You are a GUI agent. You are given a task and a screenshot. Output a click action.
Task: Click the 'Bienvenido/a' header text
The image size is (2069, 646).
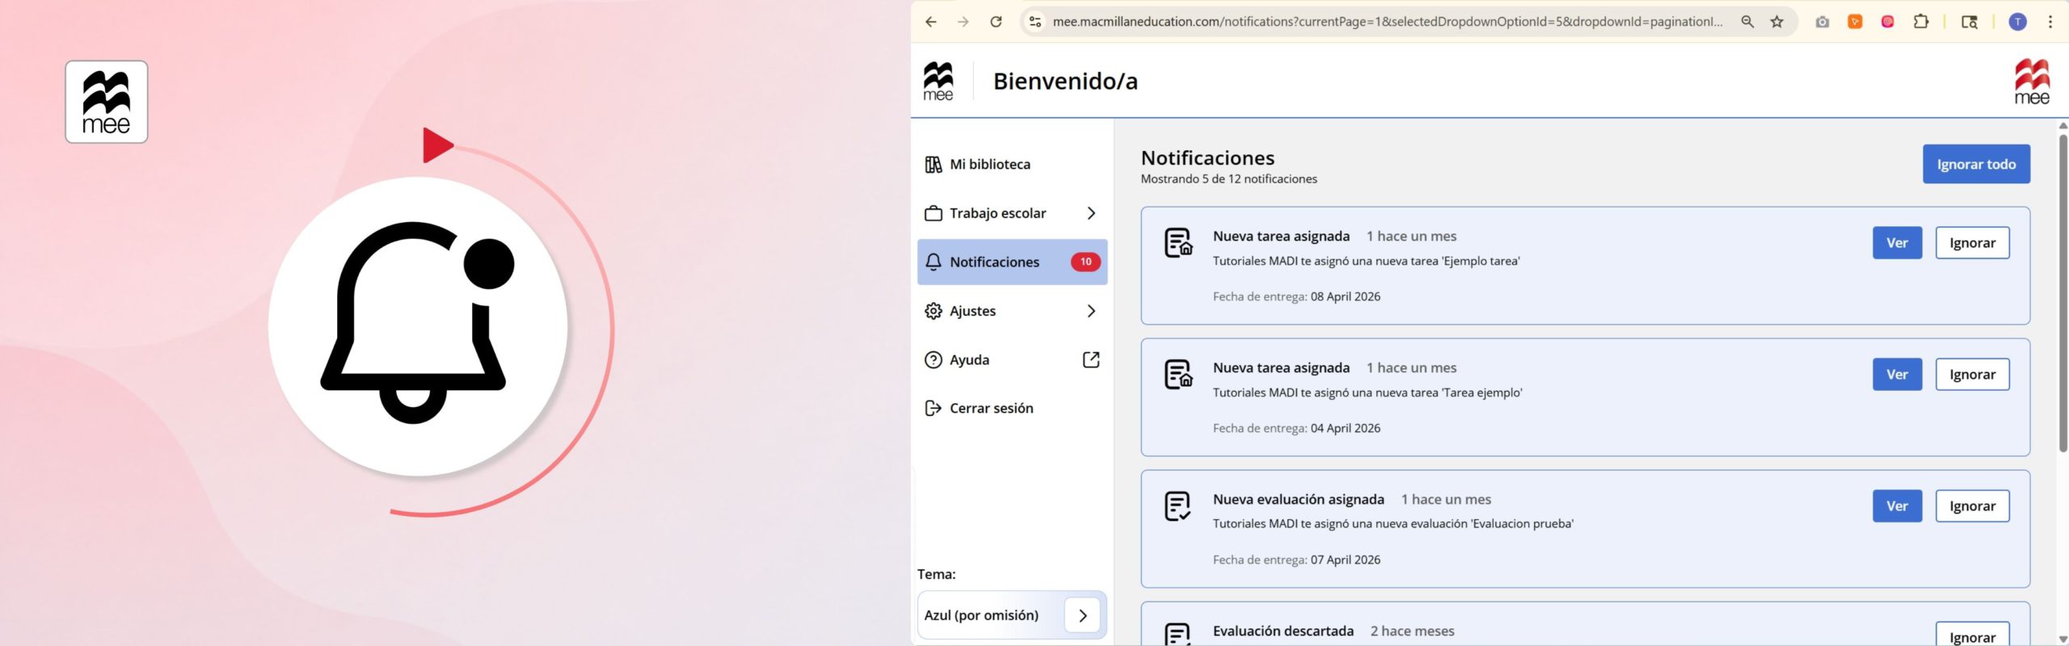[x=1065, y=81]
